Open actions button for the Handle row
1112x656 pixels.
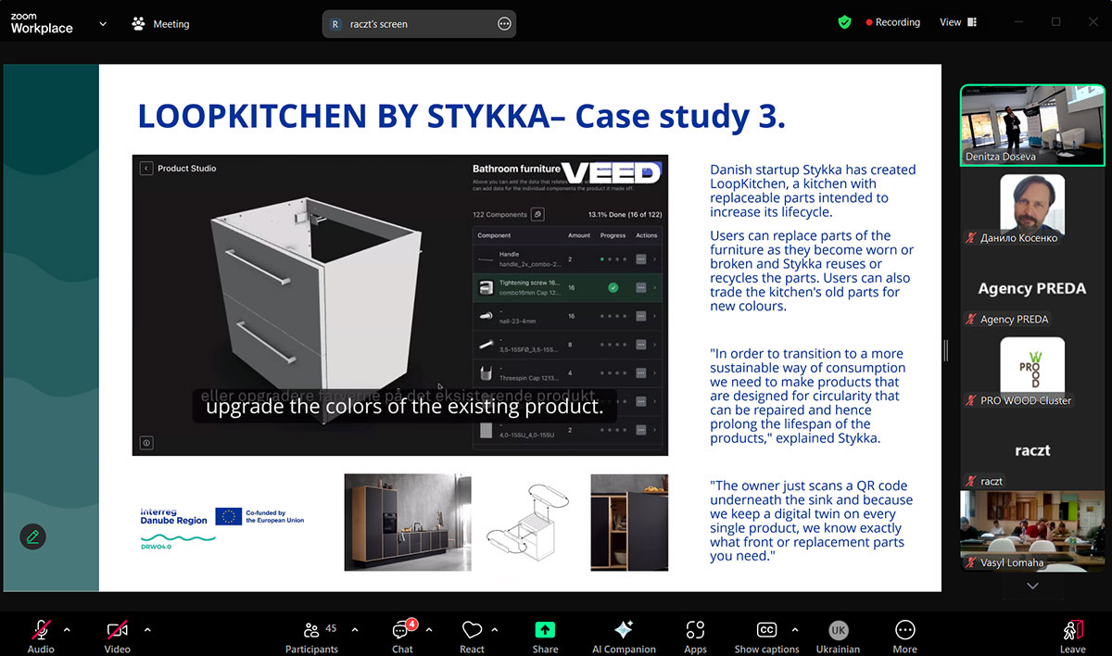coord(641,260)
